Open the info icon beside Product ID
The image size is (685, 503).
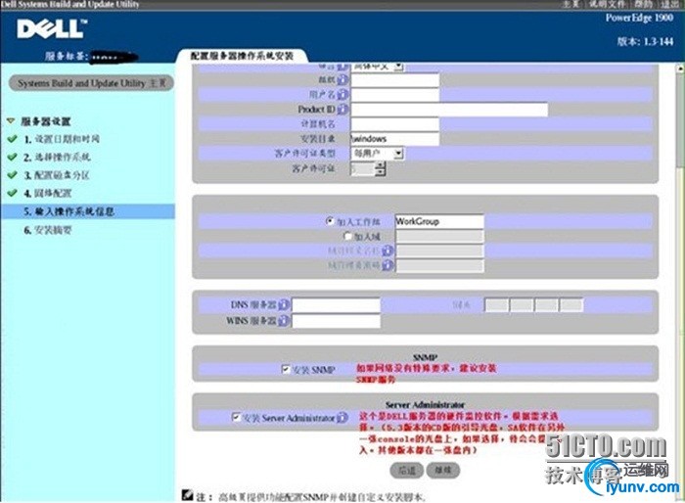(x=342, y=110)
